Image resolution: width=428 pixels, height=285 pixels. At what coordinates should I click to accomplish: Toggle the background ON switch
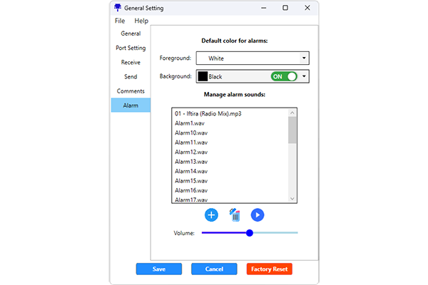pos(284,77)
